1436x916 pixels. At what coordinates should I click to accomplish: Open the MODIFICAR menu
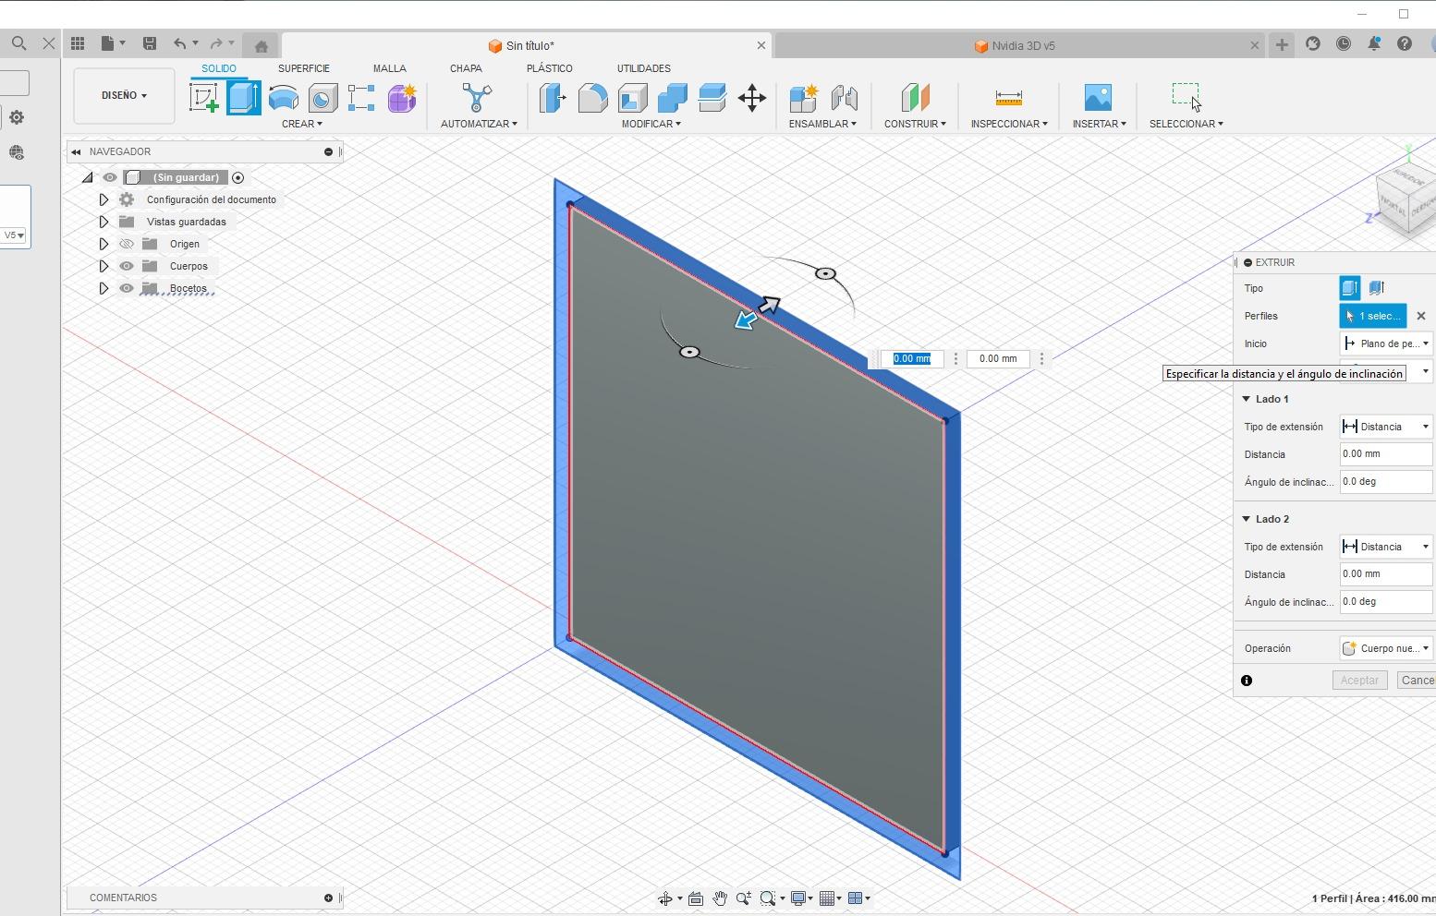(x=651, y=124)
